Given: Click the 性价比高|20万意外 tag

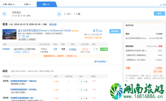Looking at the screenshot, I should [18, 92].
